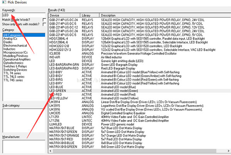Select device LT1251
The image size is (231, 155).
[x=140, y=117]
